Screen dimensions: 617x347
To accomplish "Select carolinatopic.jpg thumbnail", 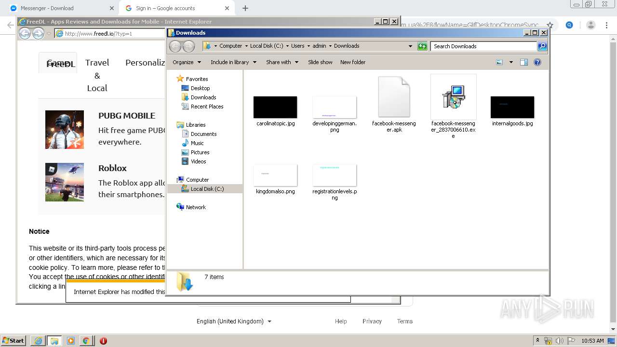I will 275,107.
